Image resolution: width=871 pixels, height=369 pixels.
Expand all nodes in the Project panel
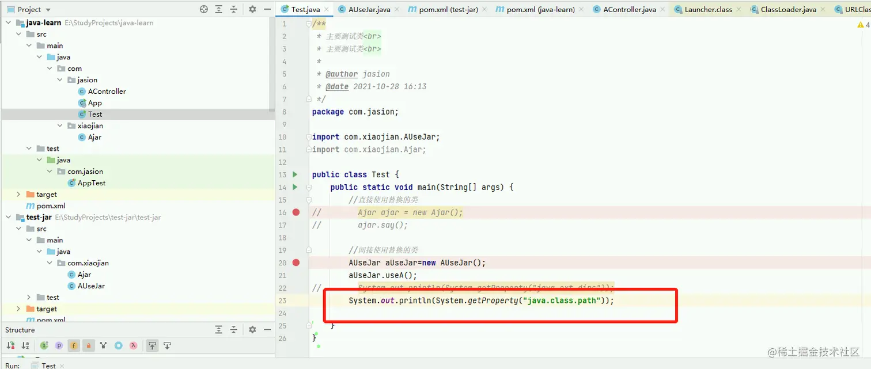point(219,9)
